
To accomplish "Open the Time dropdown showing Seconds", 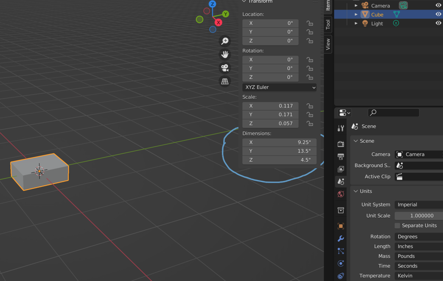I will coord(419,266).
